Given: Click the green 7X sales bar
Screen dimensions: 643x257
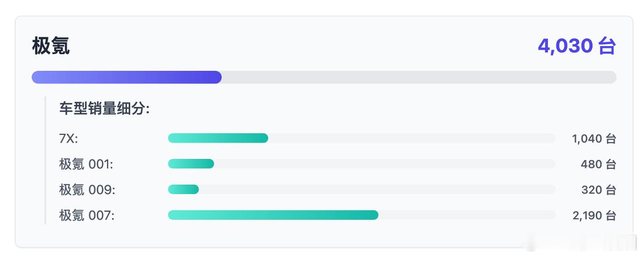Looking at the screenshot, I should [218, 138].
